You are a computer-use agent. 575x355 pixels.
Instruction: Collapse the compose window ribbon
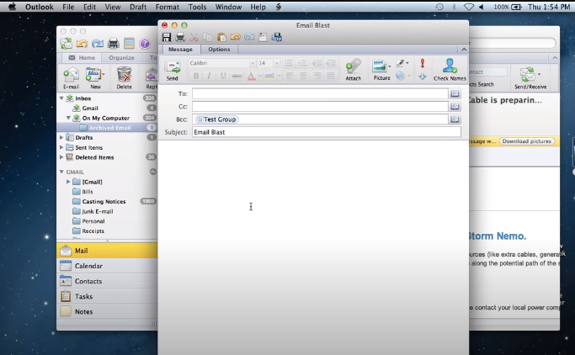tap(464, 50)
